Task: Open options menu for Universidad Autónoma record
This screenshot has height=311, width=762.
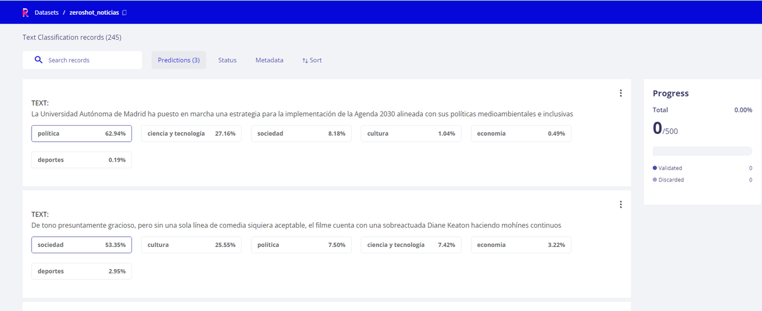Action: [620, 93]
